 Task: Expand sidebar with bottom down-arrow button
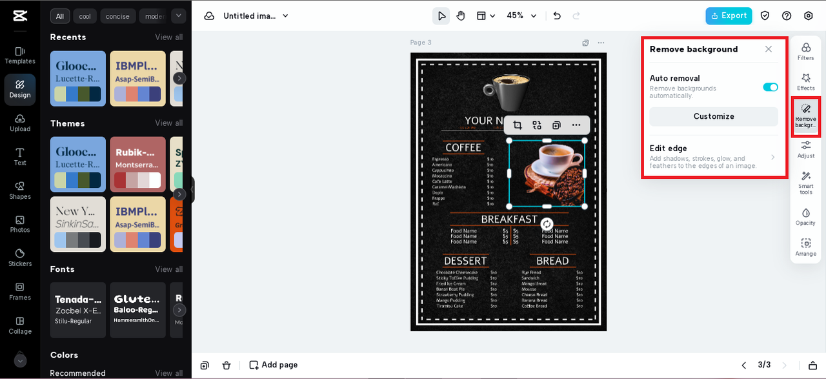point(20,361)
